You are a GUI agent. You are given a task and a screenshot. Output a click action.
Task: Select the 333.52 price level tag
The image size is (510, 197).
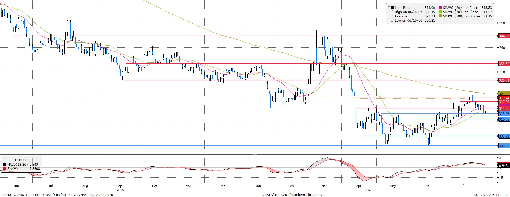tap(503, 64)
